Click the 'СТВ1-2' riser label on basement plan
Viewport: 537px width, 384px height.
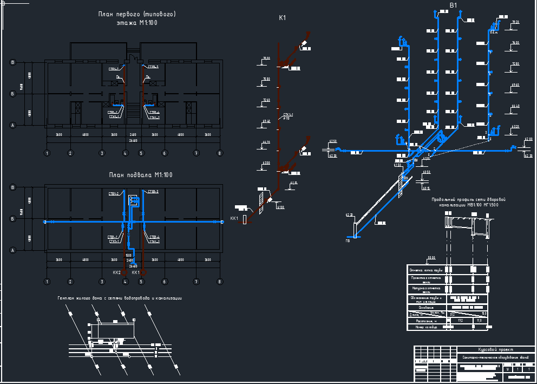coord(114,193)
